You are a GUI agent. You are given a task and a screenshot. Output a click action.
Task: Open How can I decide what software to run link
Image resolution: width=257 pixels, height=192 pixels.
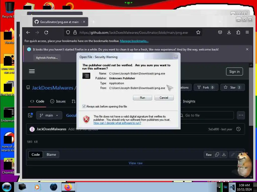point(117,123)
